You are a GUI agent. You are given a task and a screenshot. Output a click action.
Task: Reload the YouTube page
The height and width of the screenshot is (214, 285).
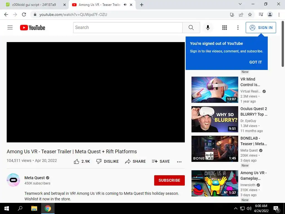[24, 14]
